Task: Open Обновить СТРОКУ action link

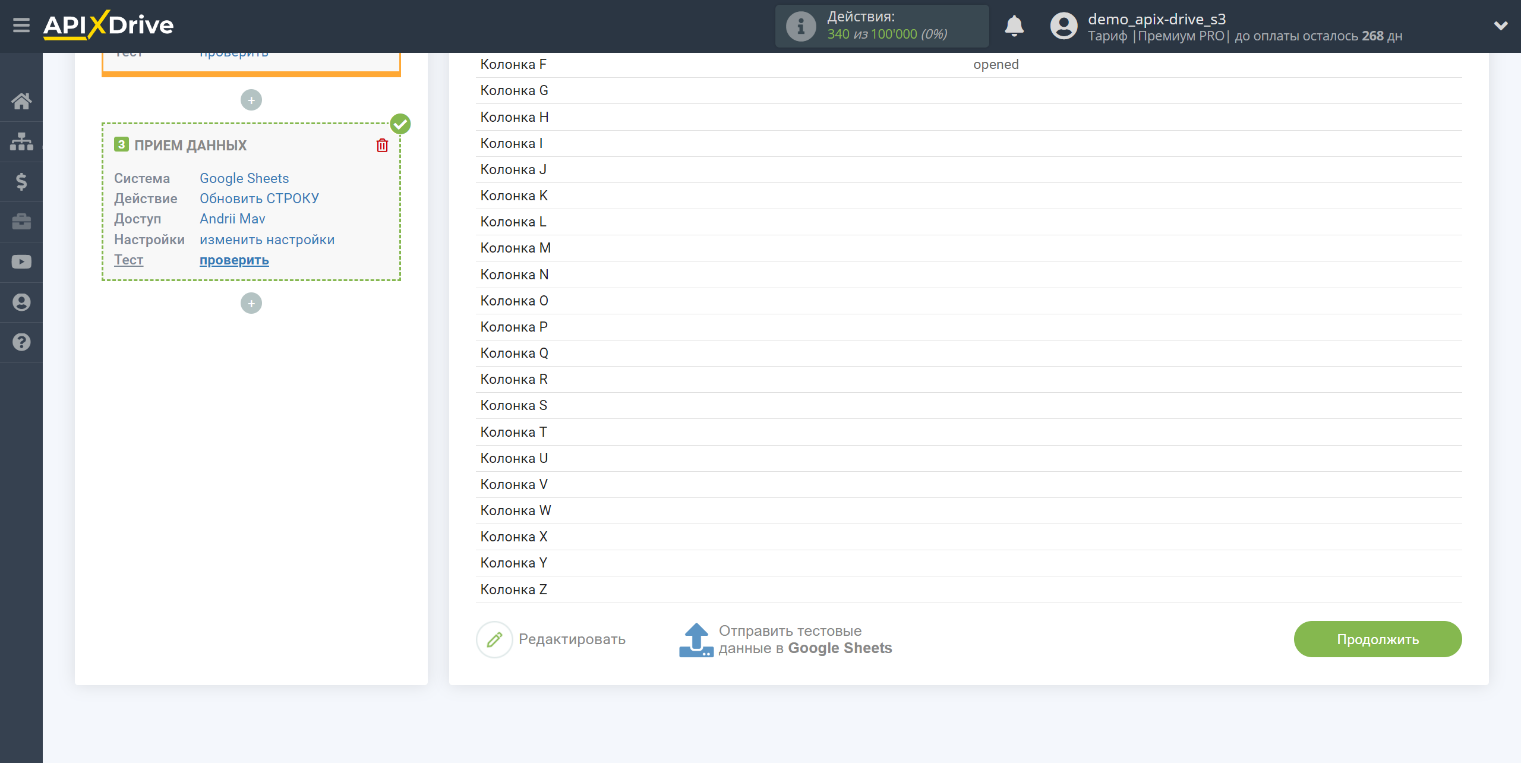Action: 259,198
